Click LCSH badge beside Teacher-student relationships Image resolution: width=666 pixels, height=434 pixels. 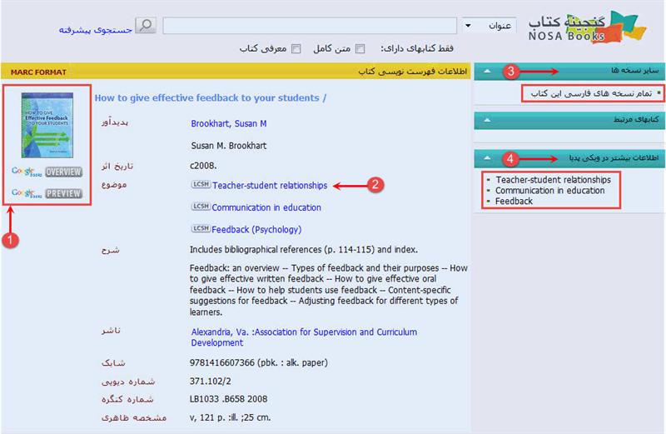point(200,186)
